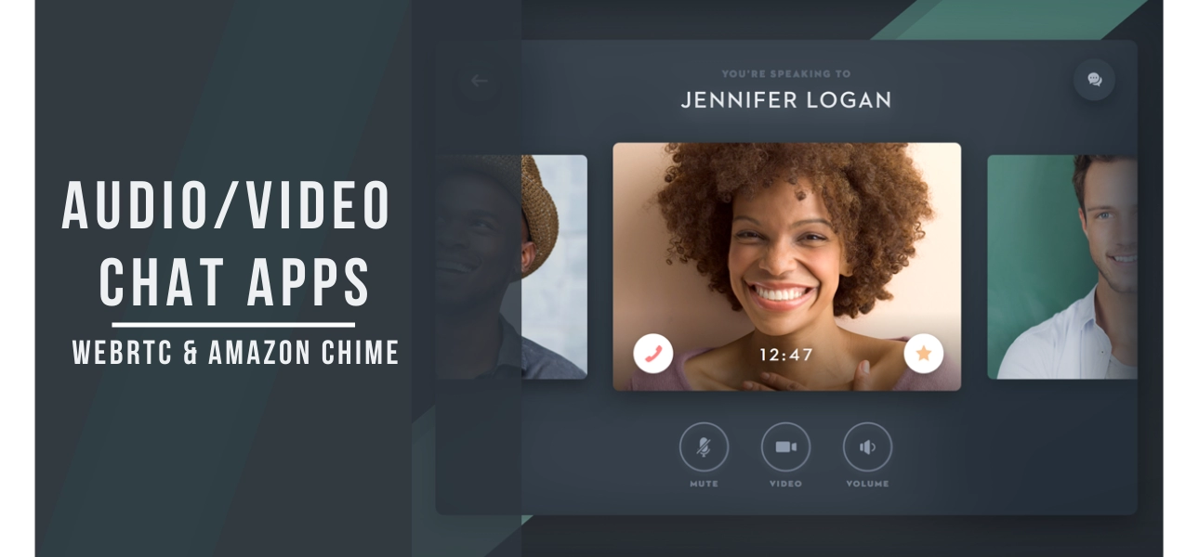Click the CHAT APPS banner title
This screenshot has width=1199, height=557.
[x=234, y=281]
